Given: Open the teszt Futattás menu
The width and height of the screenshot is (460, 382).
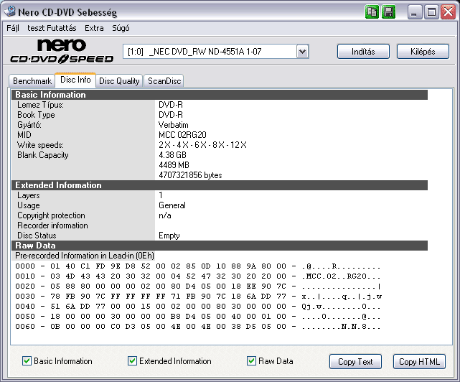Looking at the screenshot, I should [x=52, y=28].
